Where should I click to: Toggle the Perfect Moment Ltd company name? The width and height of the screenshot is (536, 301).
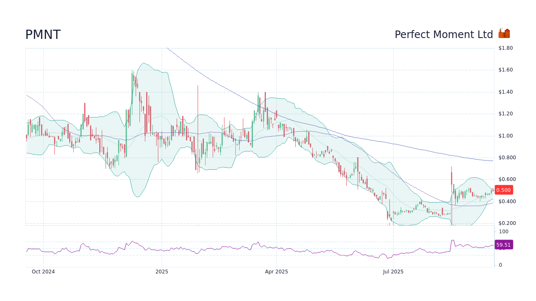click(444, 35)
